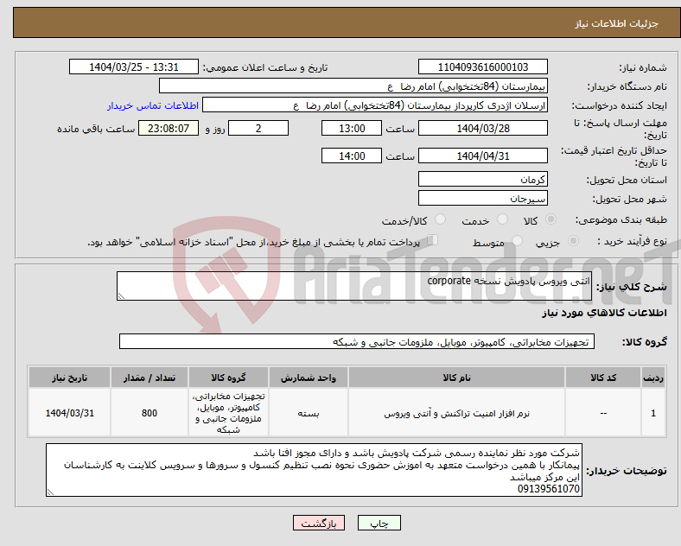The image size is (681, 546).
Task: Click the unit cell بسته
Action: [309, 413]
